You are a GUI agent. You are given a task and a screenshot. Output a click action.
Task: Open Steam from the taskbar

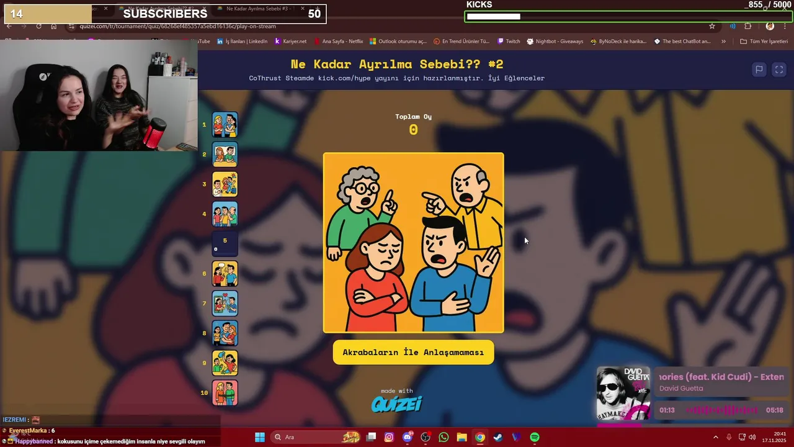point(498,437)
